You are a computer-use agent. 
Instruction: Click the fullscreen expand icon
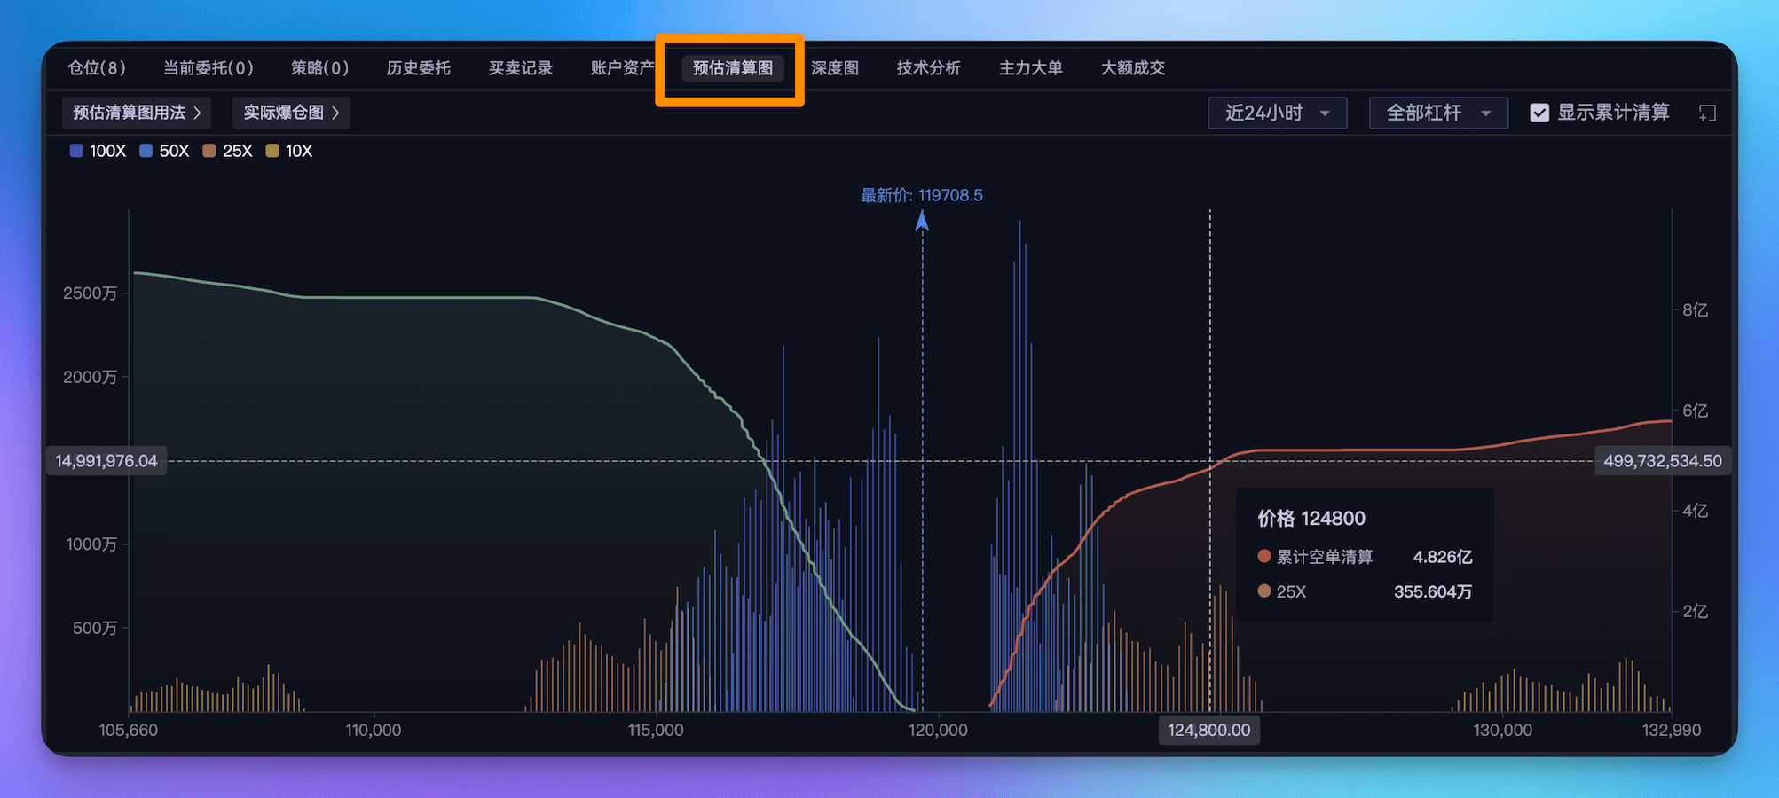1707,113
